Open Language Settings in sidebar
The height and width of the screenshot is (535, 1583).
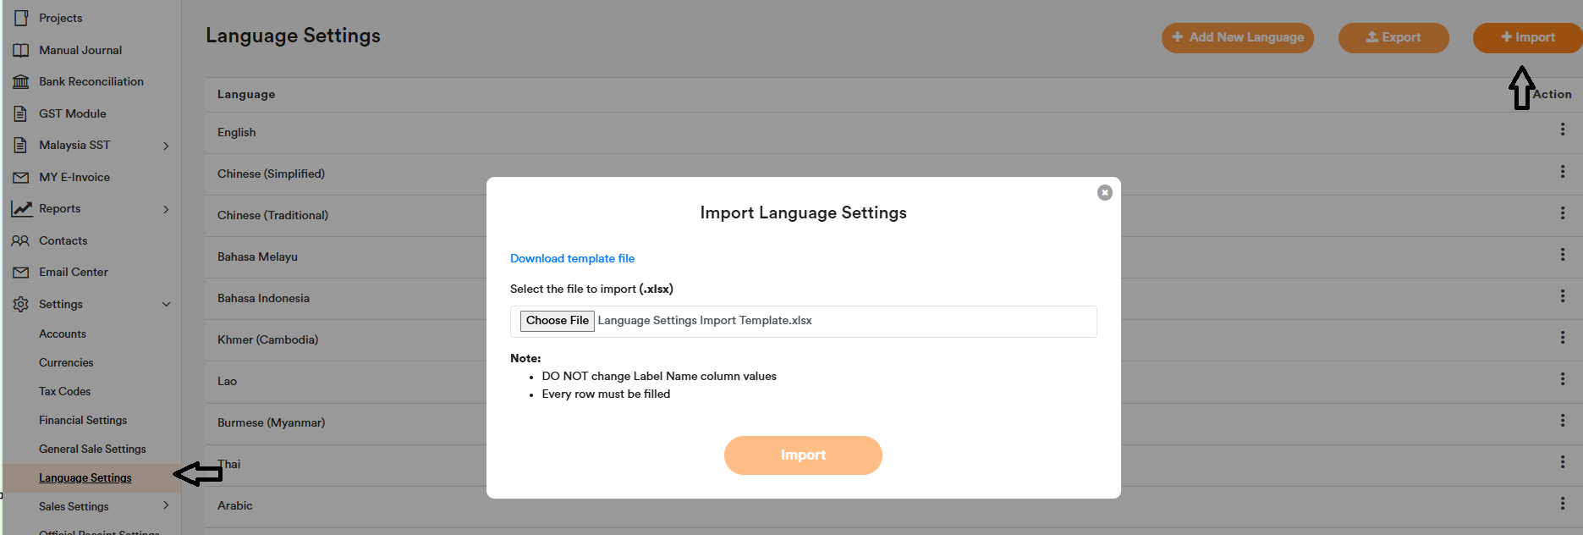(85, 477)
